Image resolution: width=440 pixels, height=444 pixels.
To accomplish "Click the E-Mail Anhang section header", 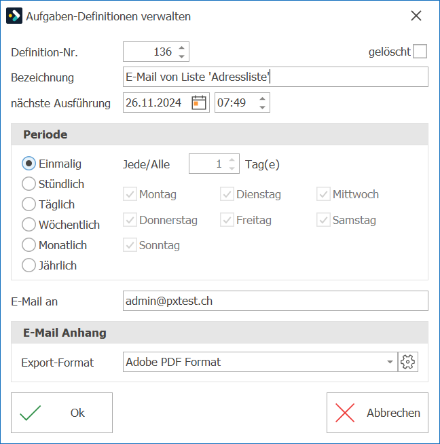I will [x=219, y=333].
